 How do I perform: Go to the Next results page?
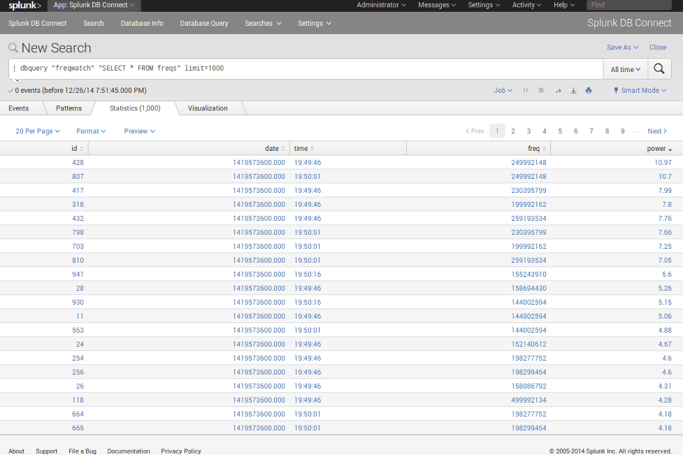pos(657,131)
